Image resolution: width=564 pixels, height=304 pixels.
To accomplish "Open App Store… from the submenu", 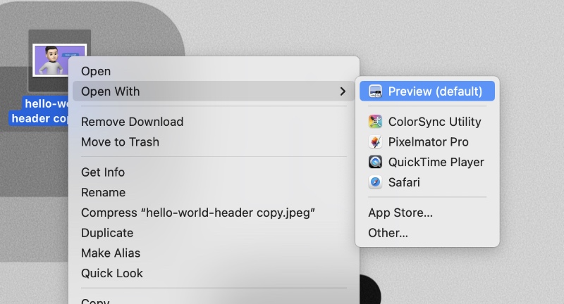I will [400, 213].
